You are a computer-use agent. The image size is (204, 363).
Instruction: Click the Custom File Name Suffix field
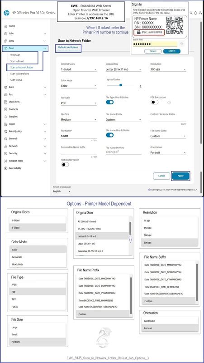coord(79,152)
